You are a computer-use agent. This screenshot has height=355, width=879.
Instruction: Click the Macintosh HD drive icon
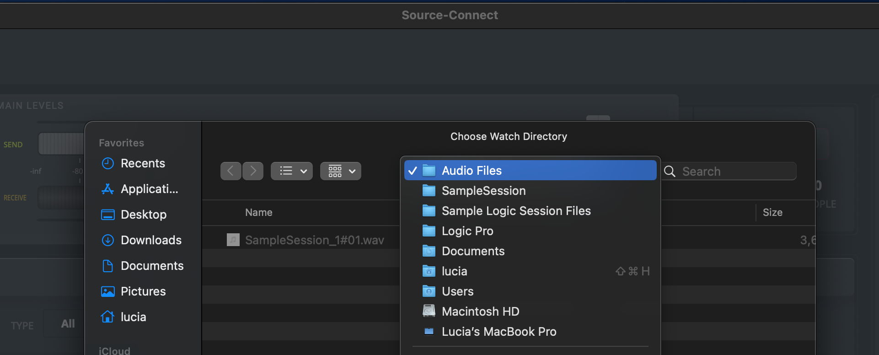(x=429, y=312)
